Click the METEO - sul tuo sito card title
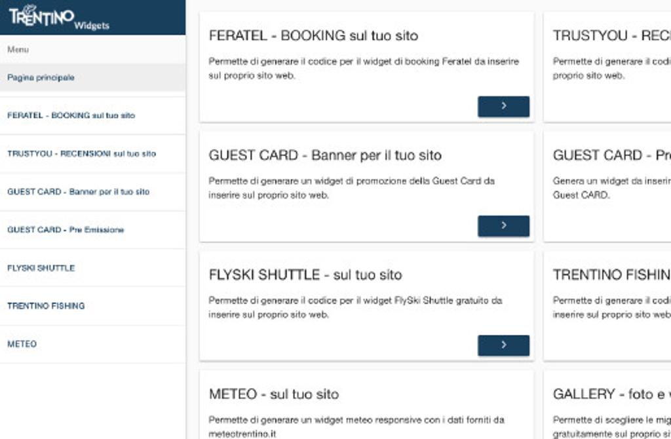The image size is (671, 439). 274,394
